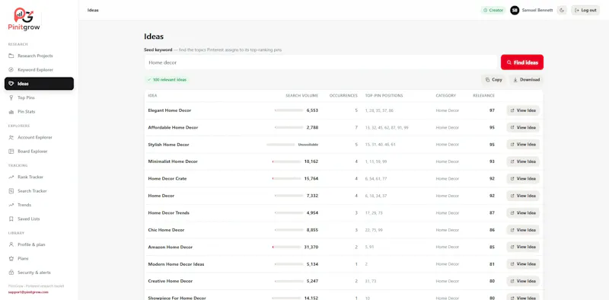Screen dimensions: 609x300
Task: Open Research Projects folder icon
Action: point(11,56)
